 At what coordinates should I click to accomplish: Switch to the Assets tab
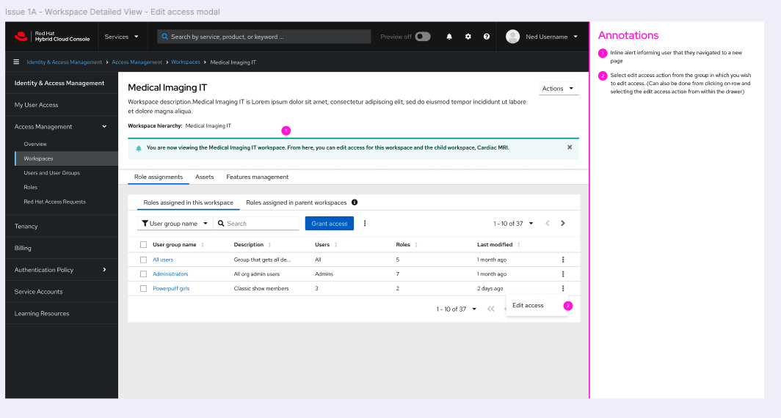205,177
